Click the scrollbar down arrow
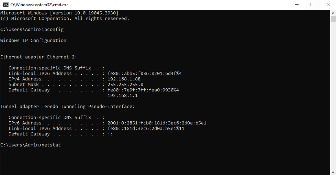336x175 pixels. (x=333, y=172)
